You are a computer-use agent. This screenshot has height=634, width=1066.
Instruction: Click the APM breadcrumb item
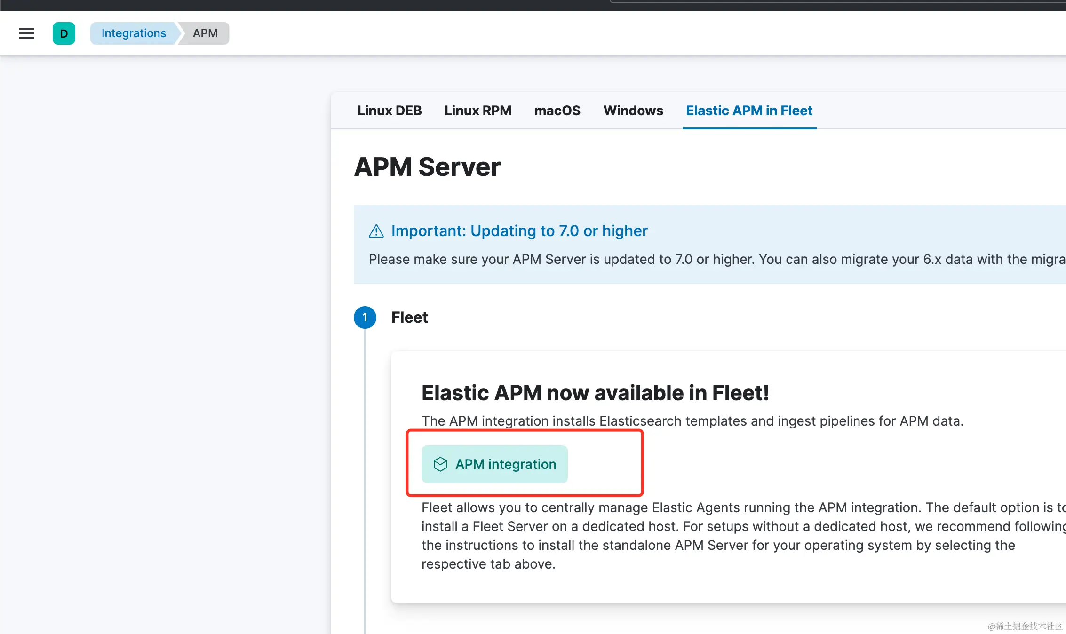click(x=205, y=33)
